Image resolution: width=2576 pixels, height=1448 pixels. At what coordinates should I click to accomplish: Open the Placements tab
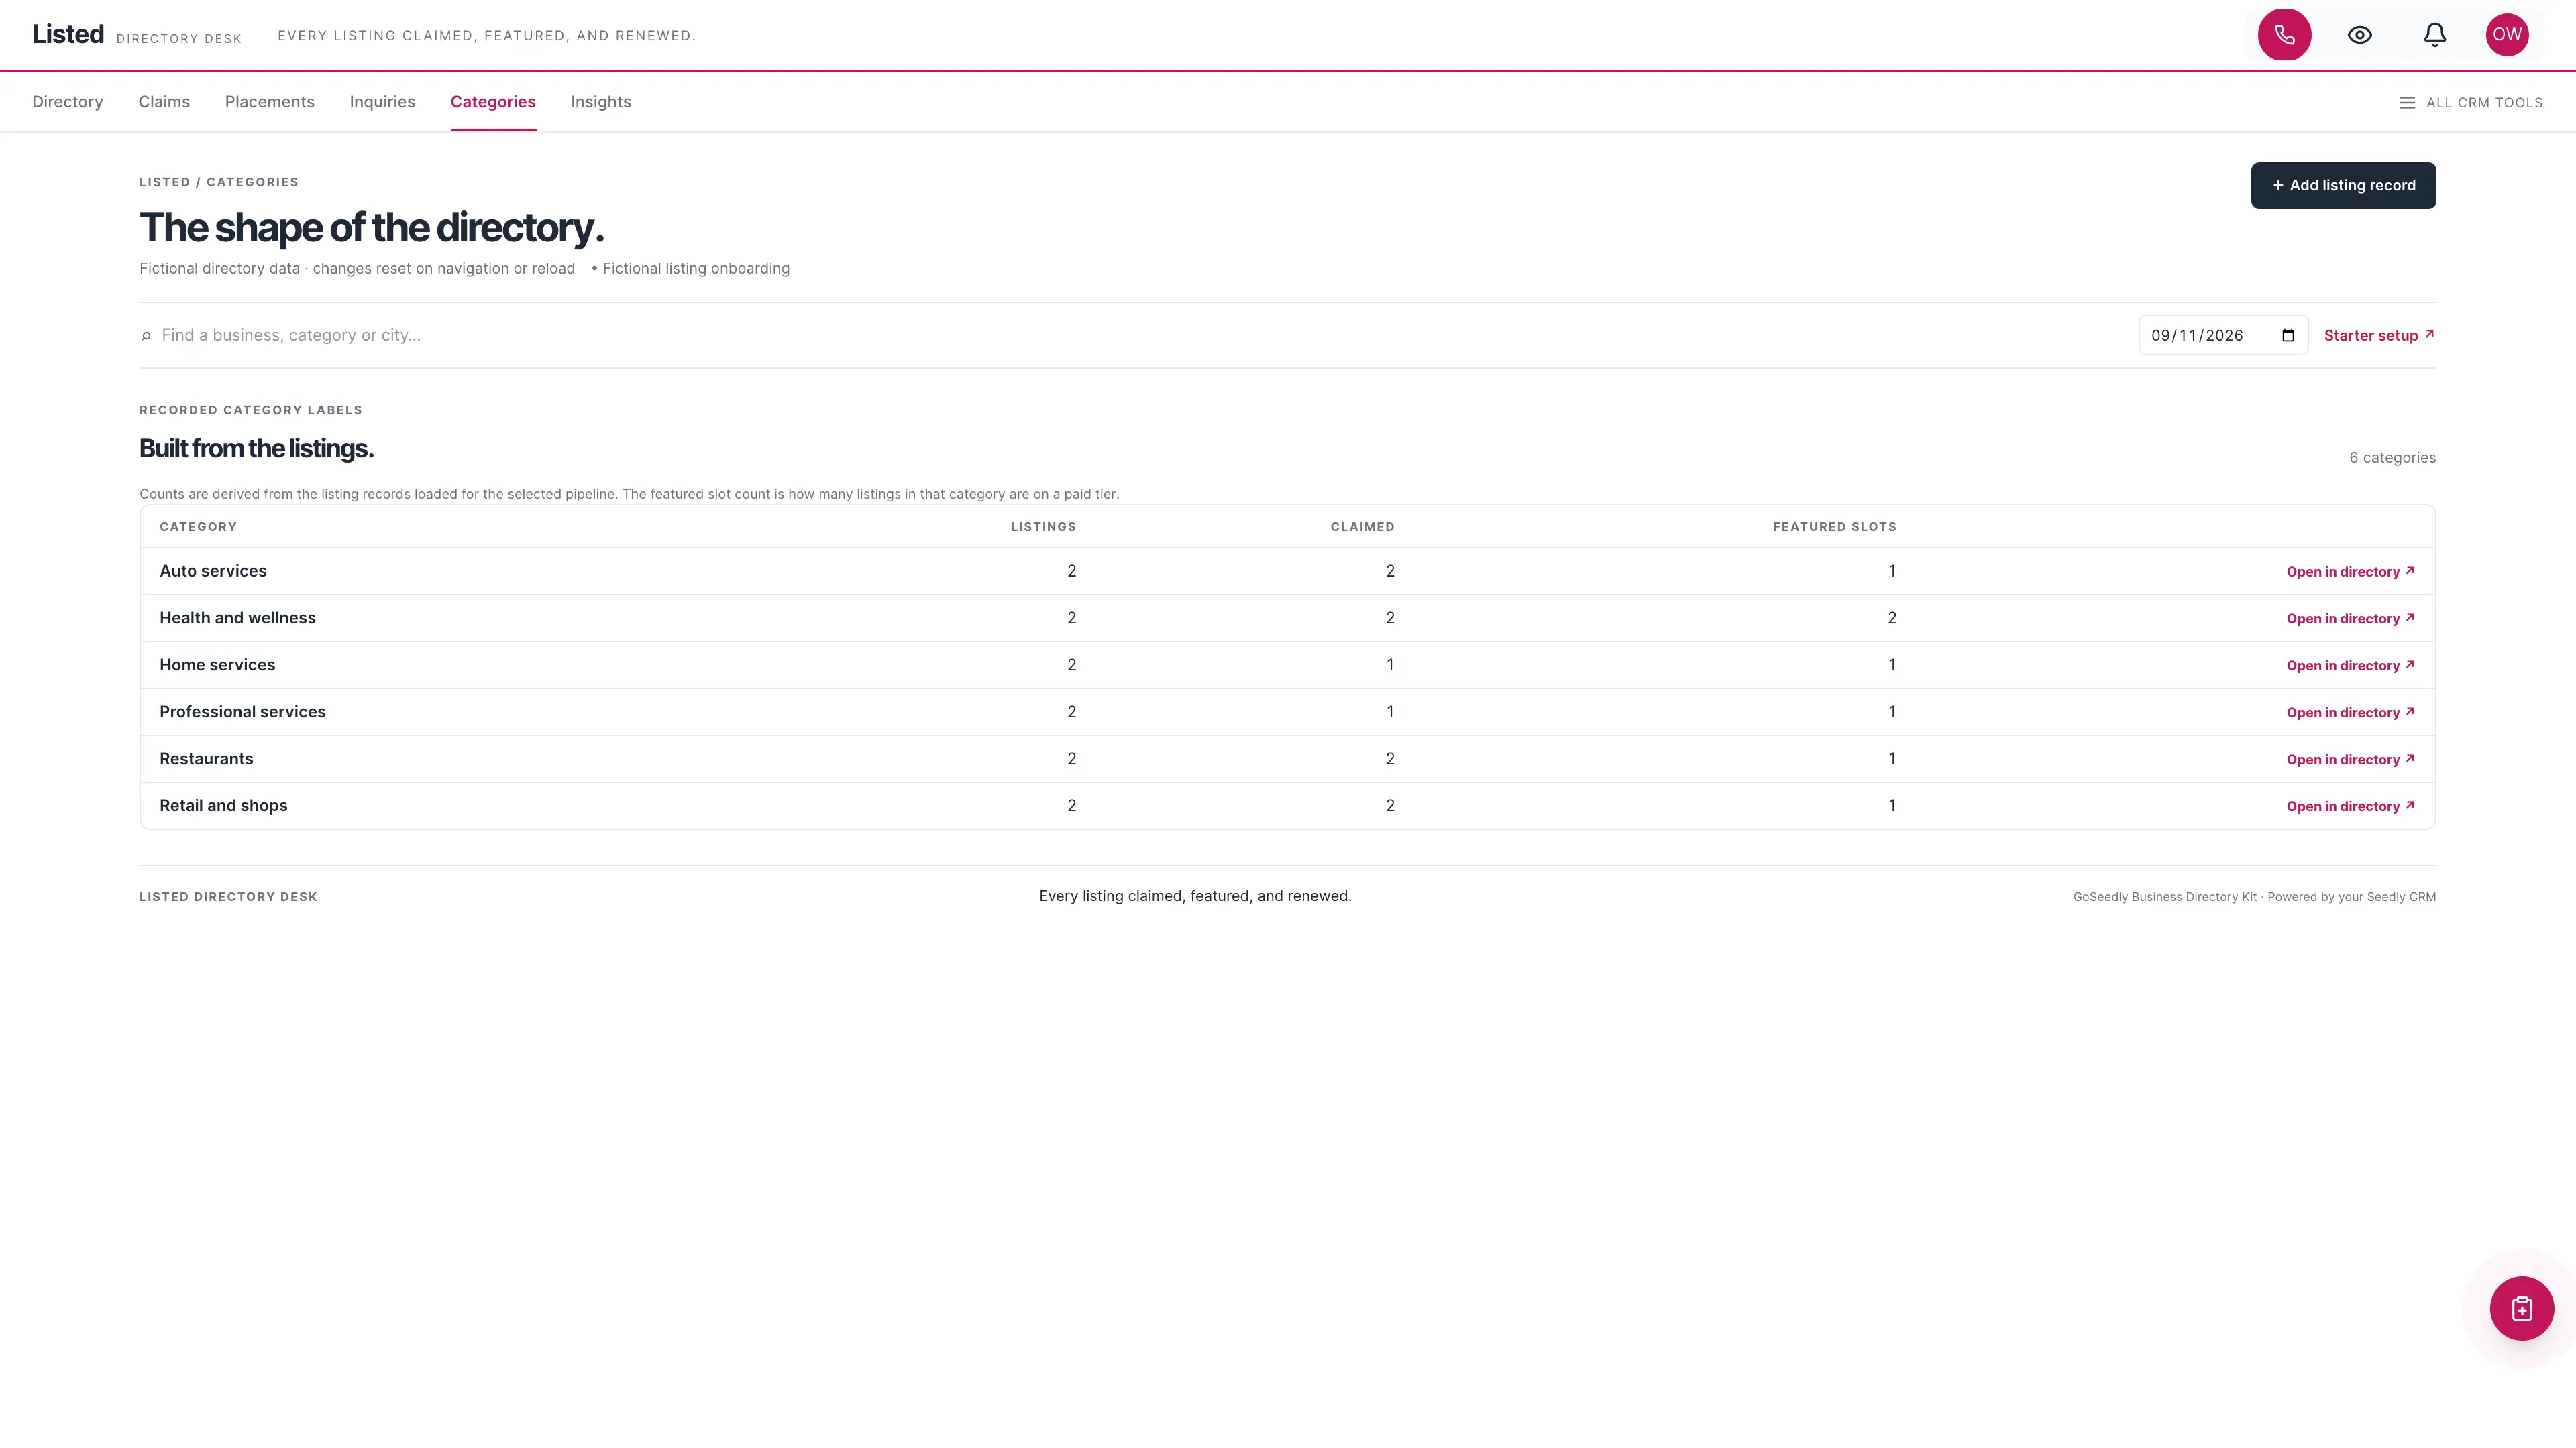pos(269,102)
